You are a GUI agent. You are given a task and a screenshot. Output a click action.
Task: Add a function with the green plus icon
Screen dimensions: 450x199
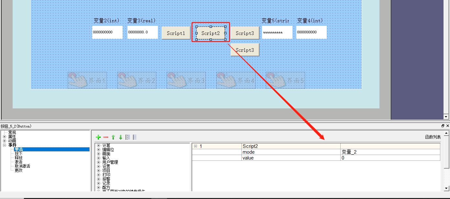[x=99, y=137]
